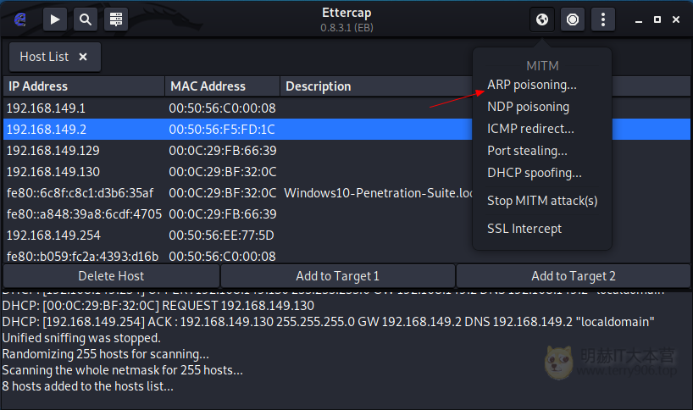Open the three-dot Ettercap menu

603,19
